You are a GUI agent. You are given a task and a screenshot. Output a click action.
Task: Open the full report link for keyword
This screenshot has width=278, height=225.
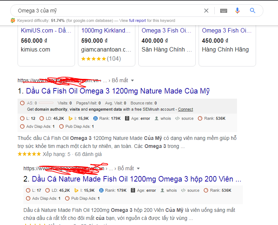click(138, 20)
